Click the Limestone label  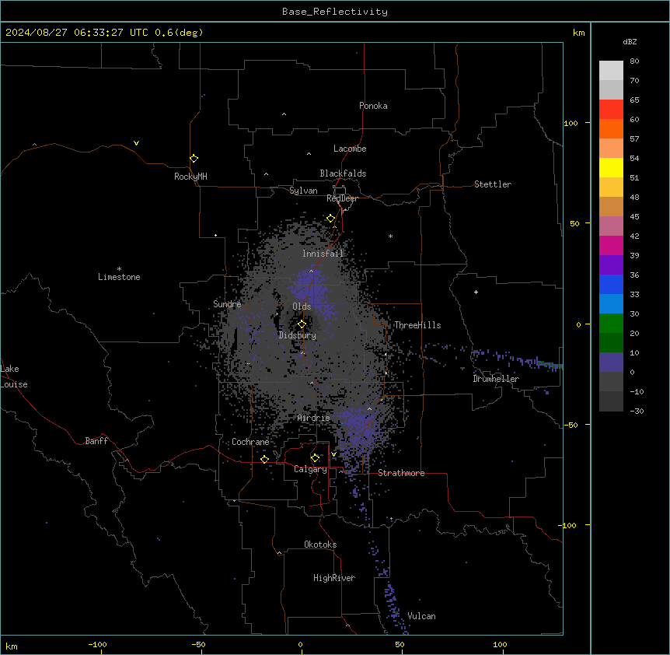[119, 277]
